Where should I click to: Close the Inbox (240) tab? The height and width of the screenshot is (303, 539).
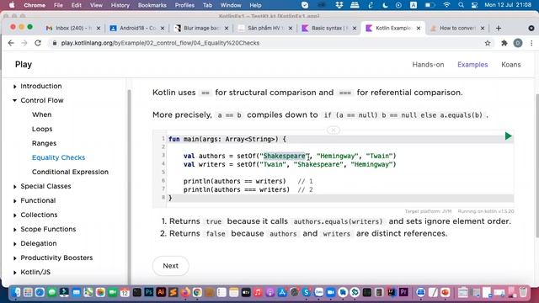(99, 28)
